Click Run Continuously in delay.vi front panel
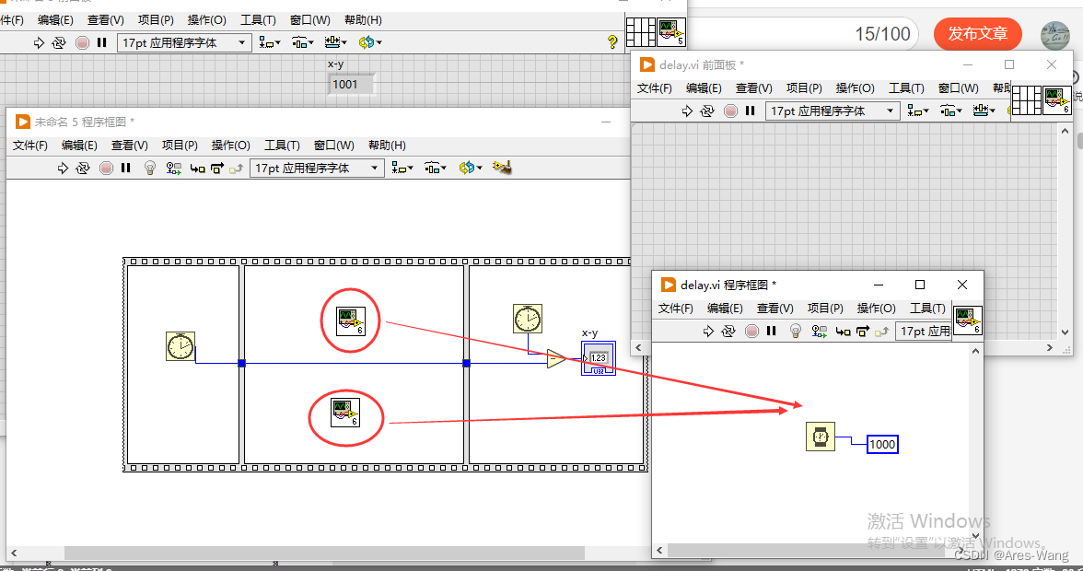 tap(707, 111)
